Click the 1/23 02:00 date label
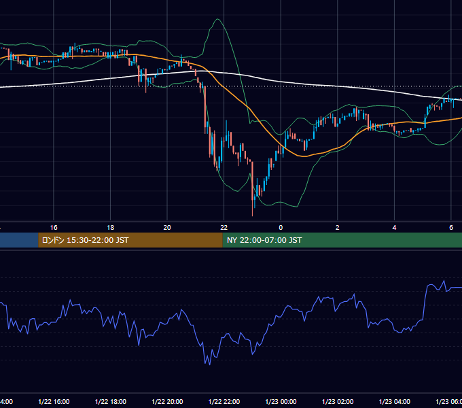 [x=338, y=401]
